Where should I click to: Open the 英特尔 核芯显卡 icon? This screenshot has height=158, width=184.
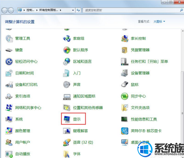pyautogui.click(x=125, y=131)
